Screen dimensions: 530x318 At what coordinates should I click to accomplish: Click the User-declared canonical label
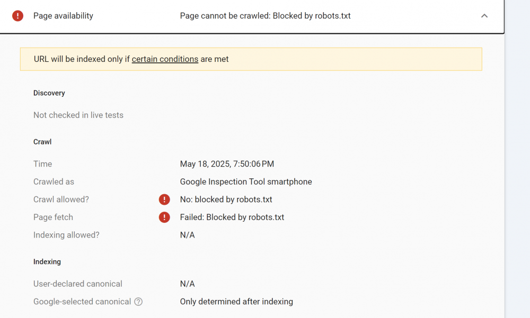point(78,284)
